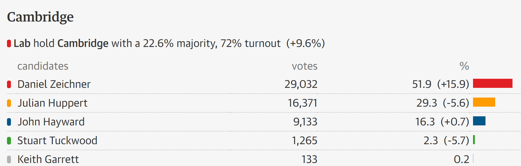
Task: Click the gray party marker next to Keith Garrett
Action: [x=9, y=159]
